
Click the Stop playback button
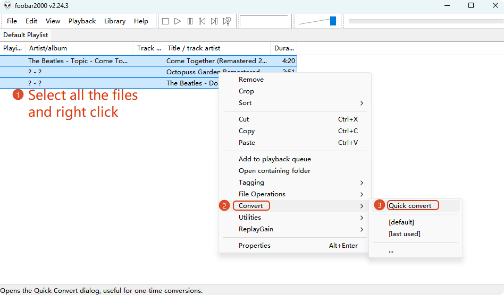[165, 21]
